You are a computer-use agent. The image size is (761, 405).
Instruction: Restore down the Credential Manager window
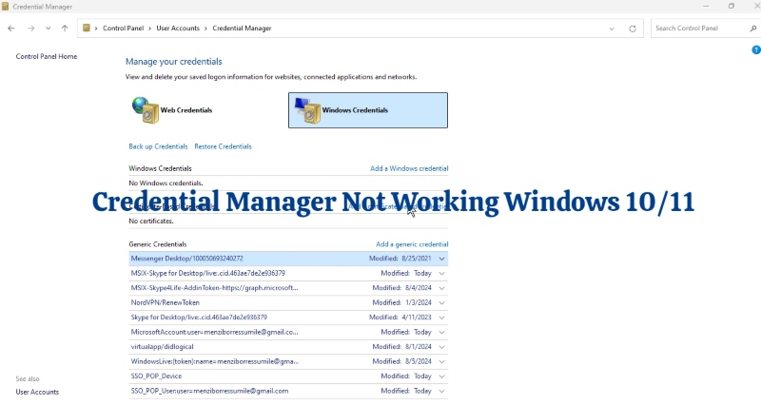click(731, 6)
